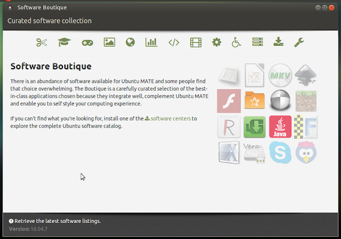Click the orange starred folder icon

(255, 100)
